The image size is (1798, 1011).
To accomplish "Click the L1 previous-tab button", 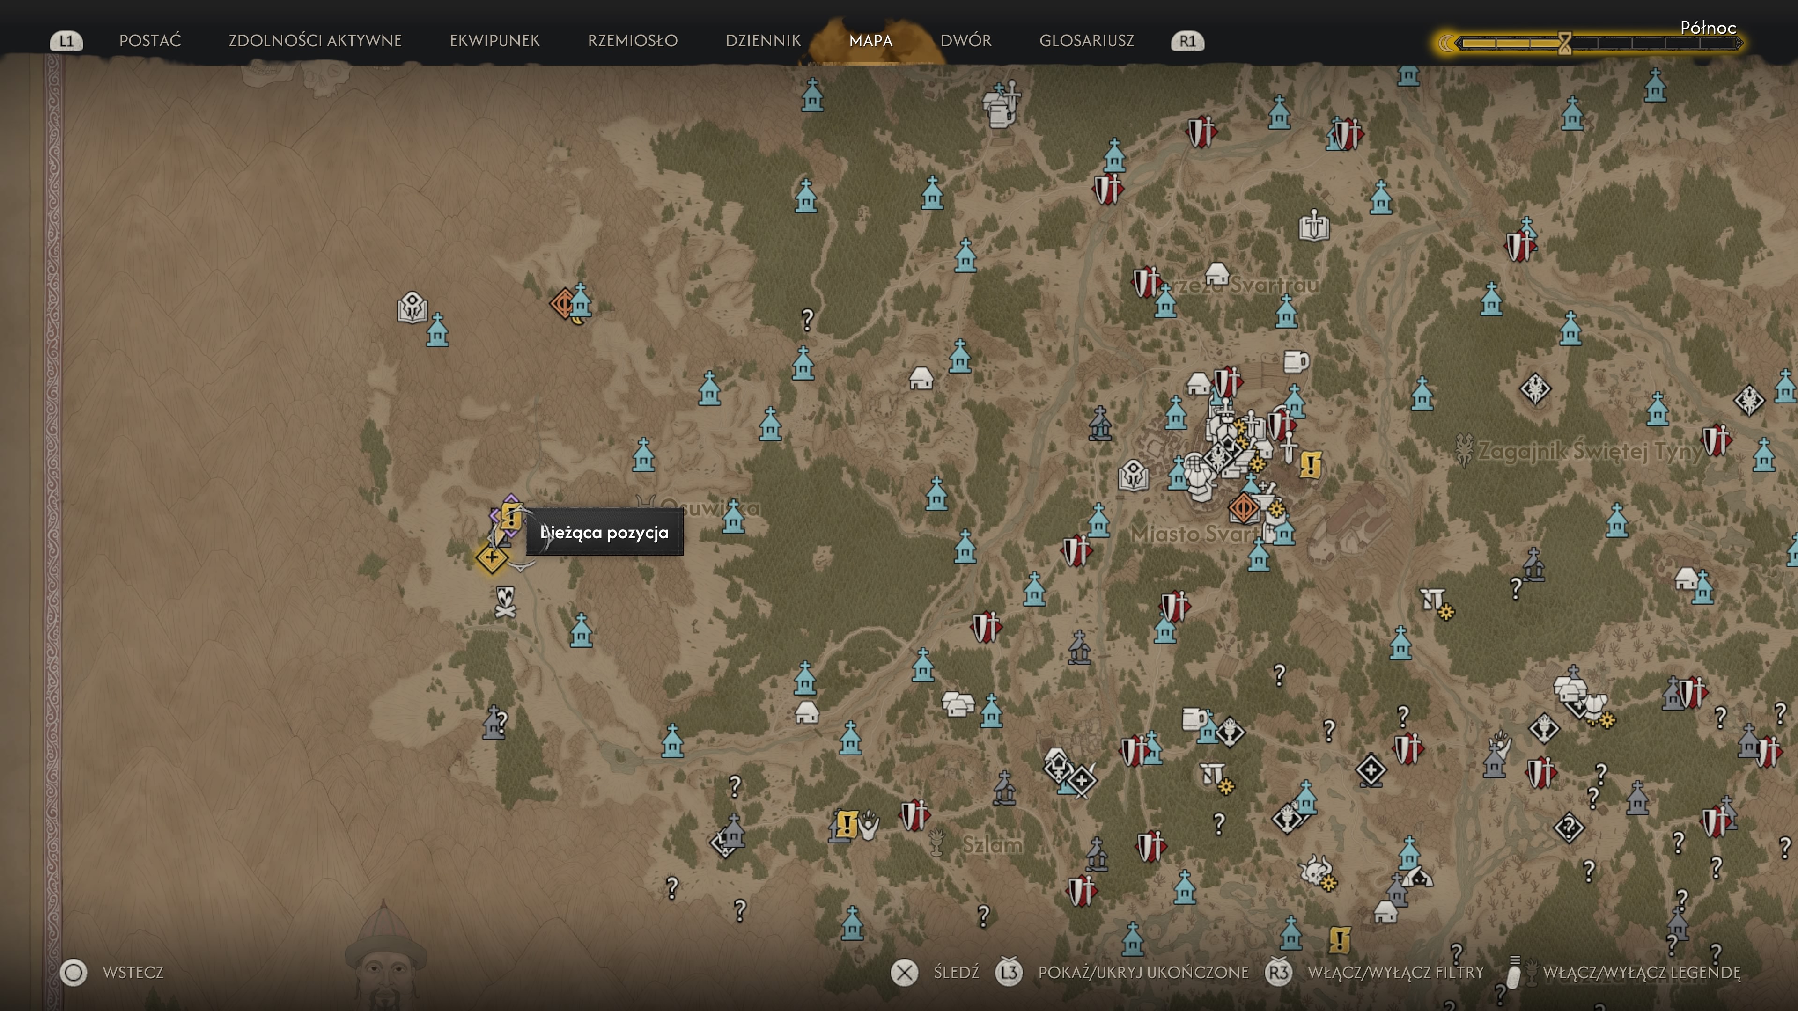I will (x=66, y=41).
